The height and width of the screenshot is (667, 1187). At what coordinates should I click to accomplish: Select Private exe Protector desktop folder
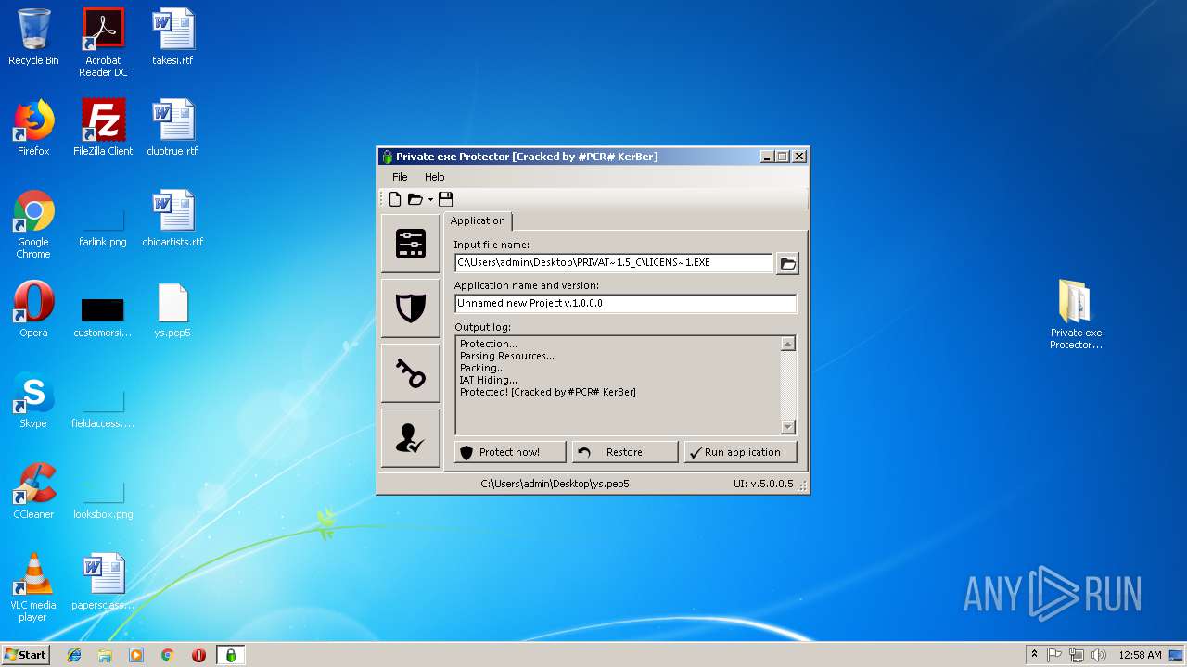[x=1076, y=315]
